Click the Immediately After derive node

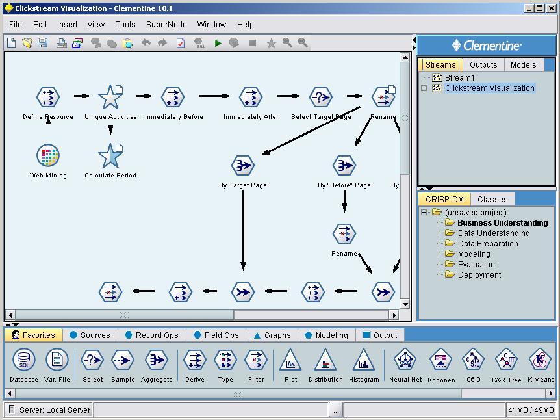[251, 96]
